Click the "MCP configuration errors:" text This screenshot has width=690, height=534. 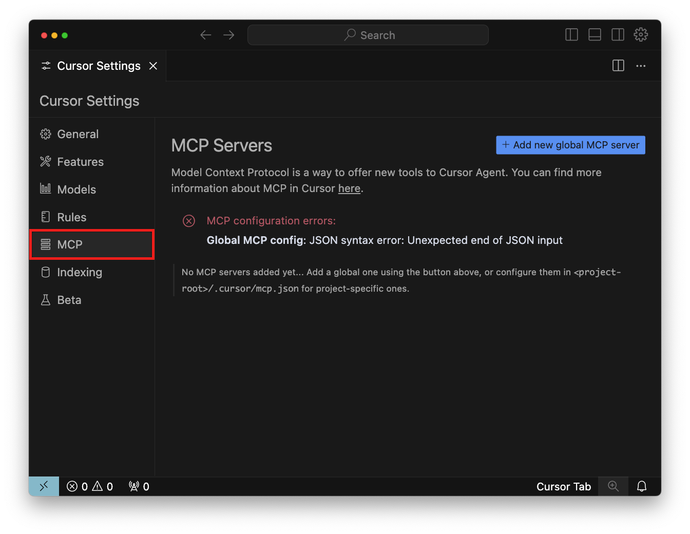[x=271, y=221]
